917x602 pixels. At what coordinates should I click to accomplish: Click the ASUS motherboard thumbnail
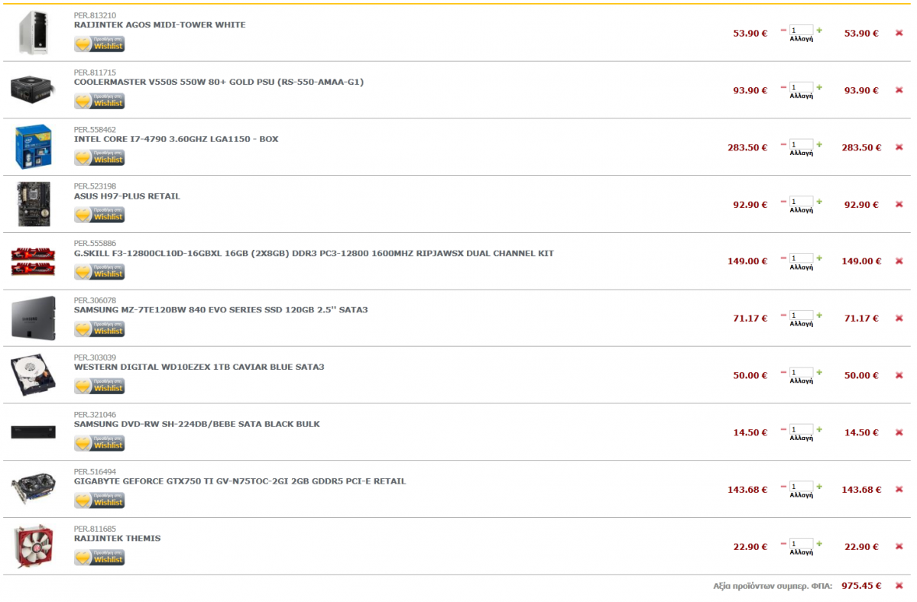click(x=34, y=204)
